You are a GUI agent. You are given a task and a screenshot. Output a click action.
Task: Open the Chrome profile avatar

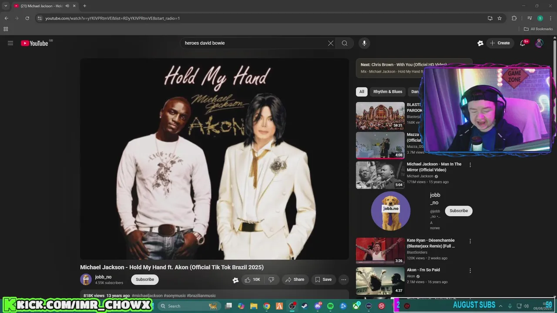tap(540, 18)
